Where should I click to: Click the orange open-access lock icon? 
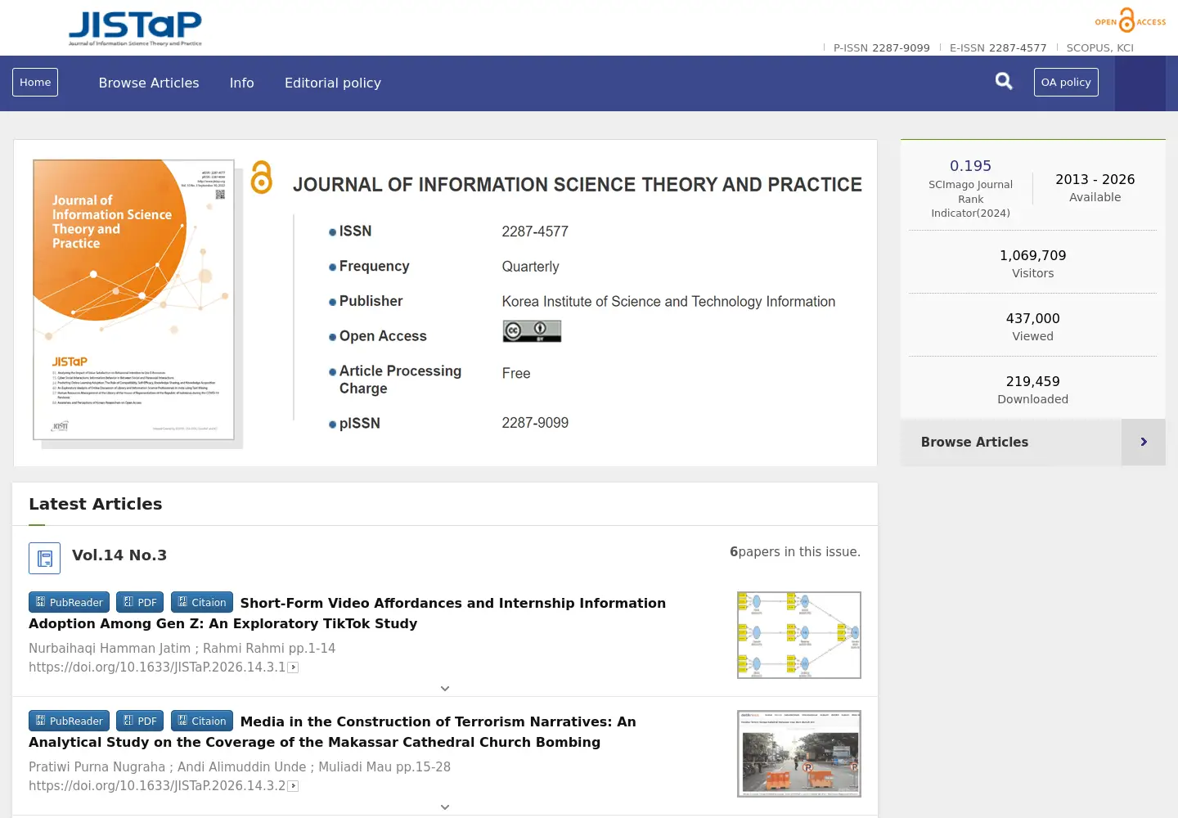pyautogui.click(x=261, y=178)
